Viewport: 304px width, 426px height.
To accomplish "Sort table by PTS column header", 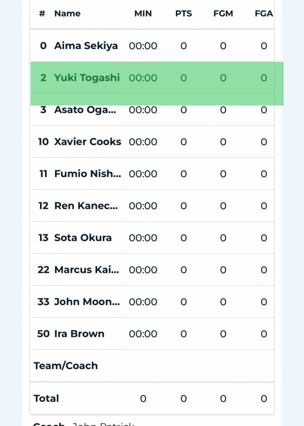I will (184, 14).
